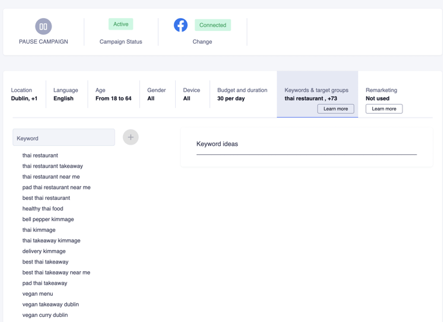Focus the Keyword input field
The image size is (443, 322).
[x=64, y=138]
